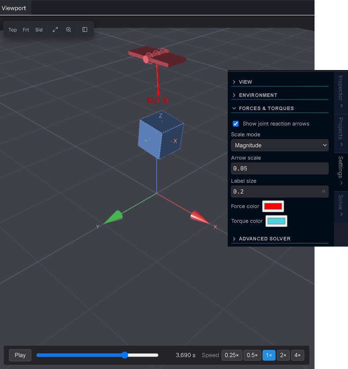Click the Play button
Screen dimensions: 348x369
pyautogui.click(x=20, y=355)
